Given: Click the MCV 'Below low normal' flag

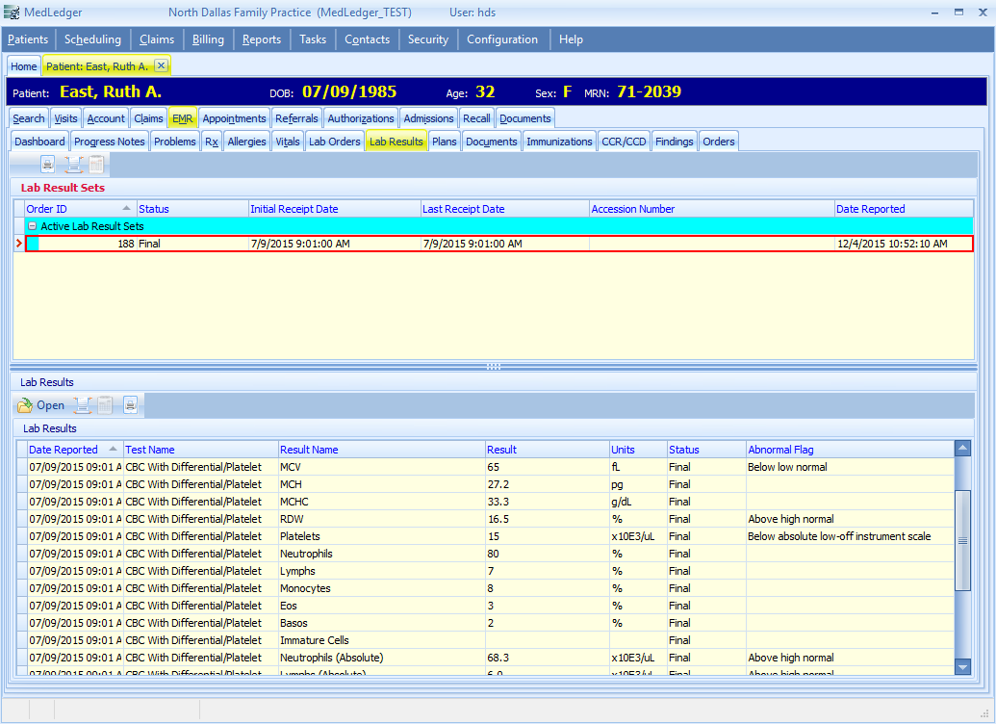Looking at the screenshot, I should tap(787, 467).
